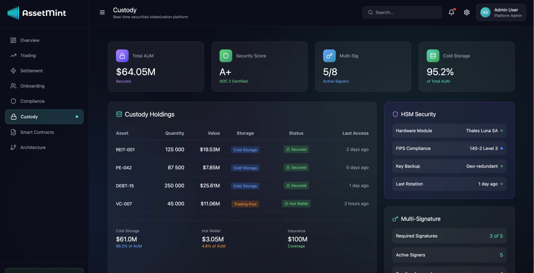Switch to the Onboarding section
534x273 pixels.
32,86
